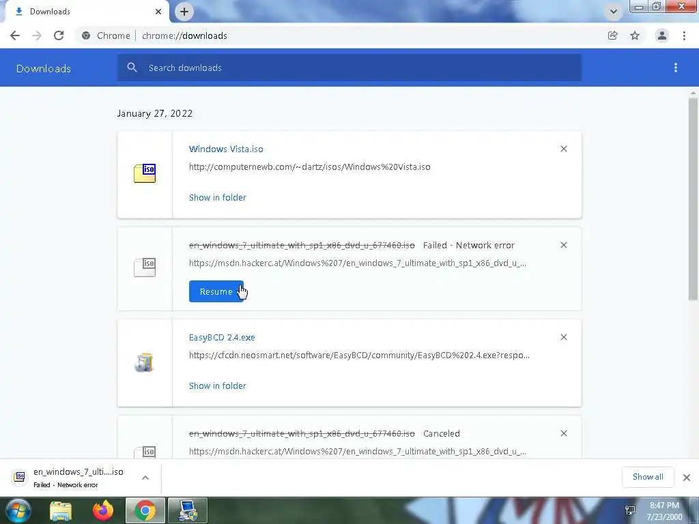Click the canceled download's msdn.hackerc.at URL

(358, 452)
